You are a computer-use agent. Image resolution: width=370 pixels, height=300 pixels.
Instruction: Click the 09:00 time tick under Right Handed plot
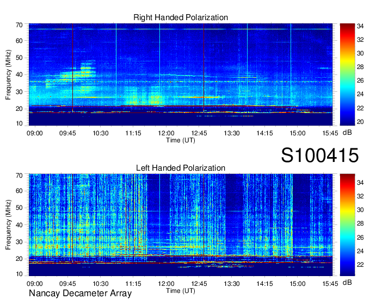(35, 133)
